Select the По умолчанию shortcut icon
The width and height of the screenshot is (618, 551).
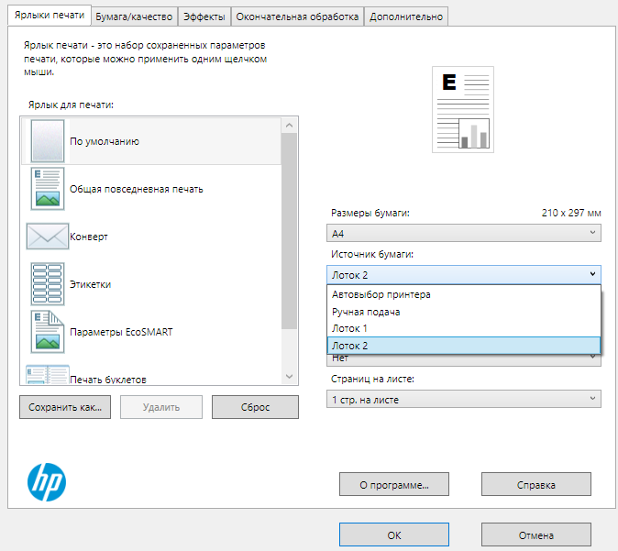48,141
